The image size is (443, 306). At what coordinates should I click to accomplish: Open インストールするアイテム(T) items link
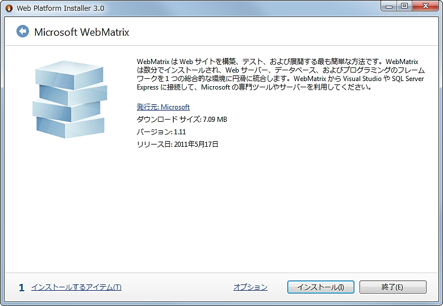point(76,287)
